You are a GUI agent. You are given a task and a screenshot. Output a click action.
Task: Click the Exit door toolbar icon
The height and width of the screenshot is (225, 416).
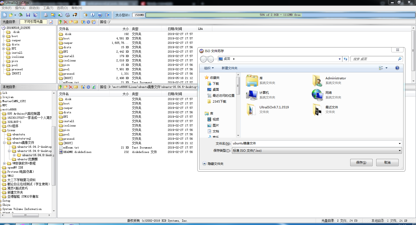[x=107, y=15]
